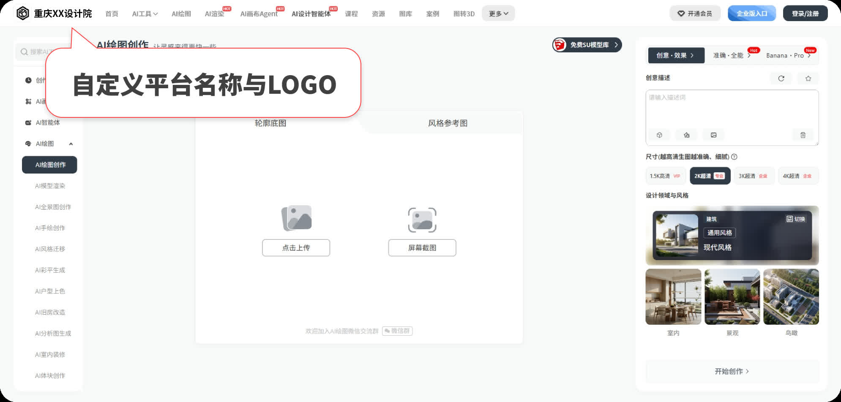Image resolution: width=841 pixels, height=402 pixels.
Task: Click the 开通会员 button
Action: [695, 14]
